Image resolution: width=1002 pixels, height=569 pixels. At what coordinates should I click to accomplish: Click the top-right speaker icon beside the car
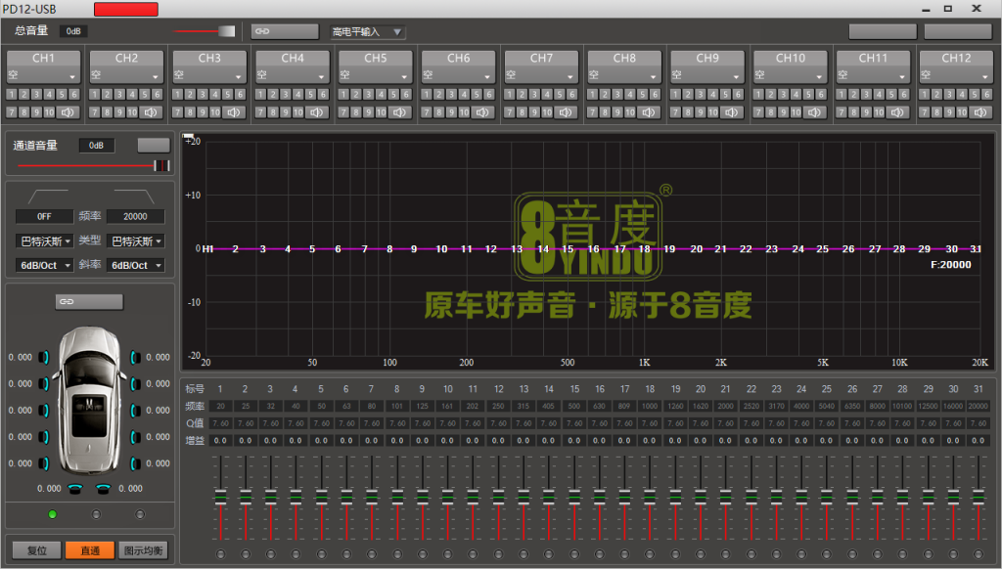135,357
